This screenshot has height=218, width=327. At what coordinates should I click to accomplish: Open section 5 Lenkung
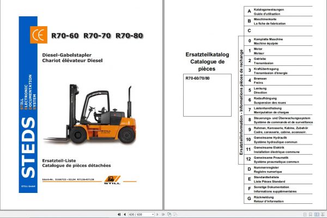coord(278,90)
